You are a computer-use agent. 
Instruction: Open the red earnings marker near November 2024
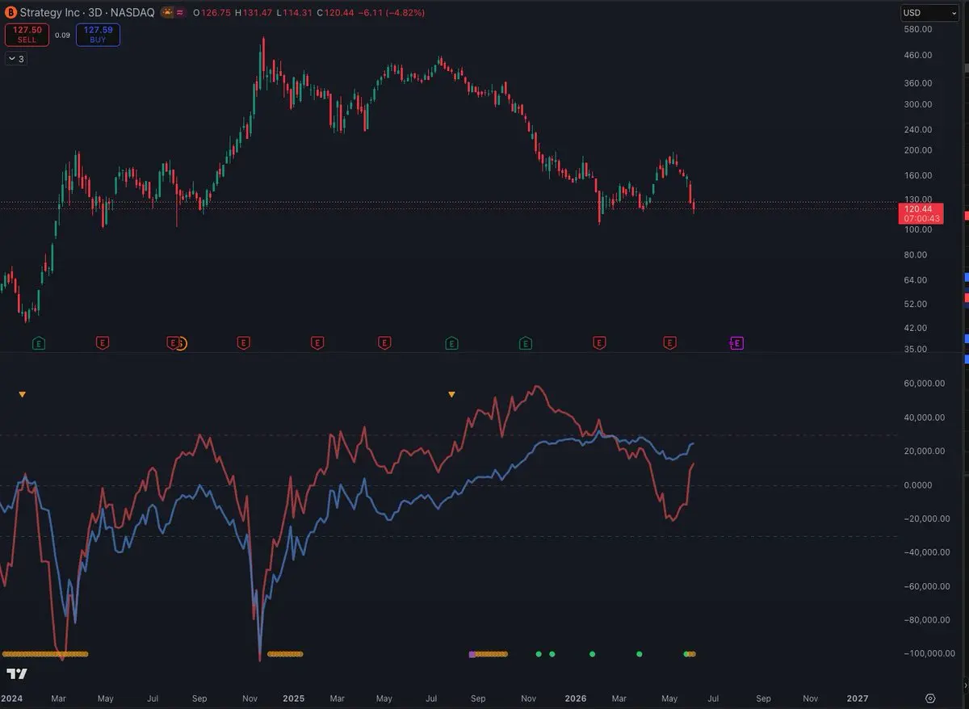click(x=243, y=343)
